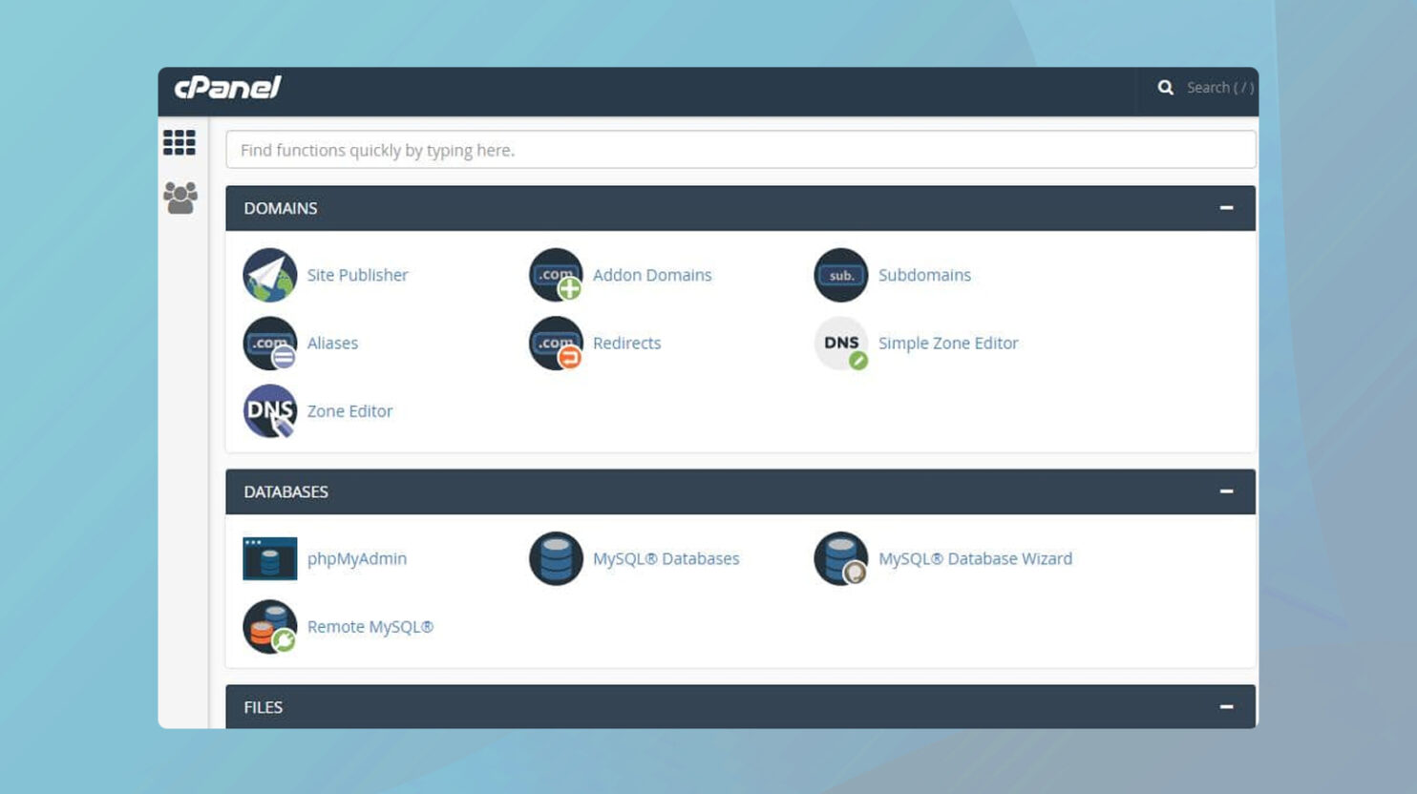Open User Manager from the sidebar icon

[x=180, y=196]
